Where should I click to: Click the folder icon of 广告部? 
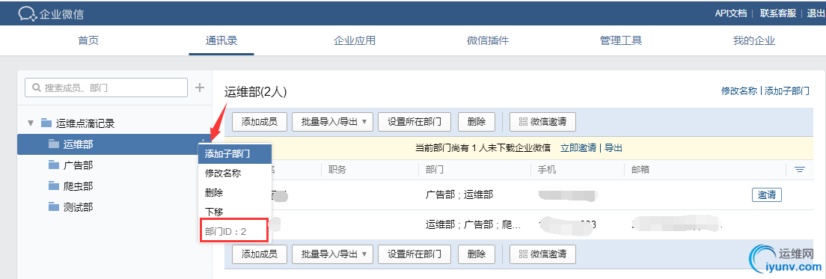click(x=54, y=165)
